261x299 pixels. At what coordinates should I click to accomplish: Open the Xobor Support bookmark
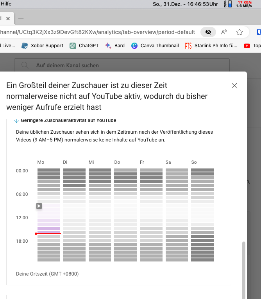(42, 46)
